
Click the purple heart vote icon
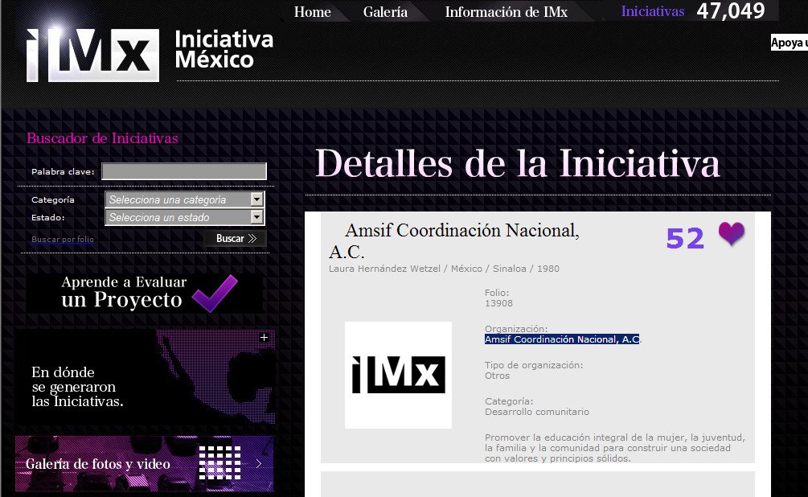(x=731, y=235)
